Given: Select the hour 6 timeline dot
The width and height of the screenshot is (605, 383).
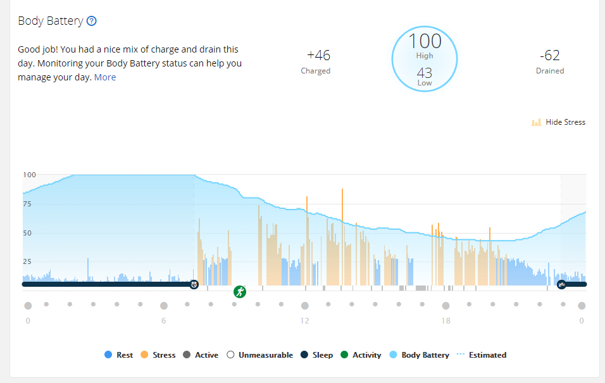Looking at the screenshot, I should pyautogui.click(x=164, y=306).
